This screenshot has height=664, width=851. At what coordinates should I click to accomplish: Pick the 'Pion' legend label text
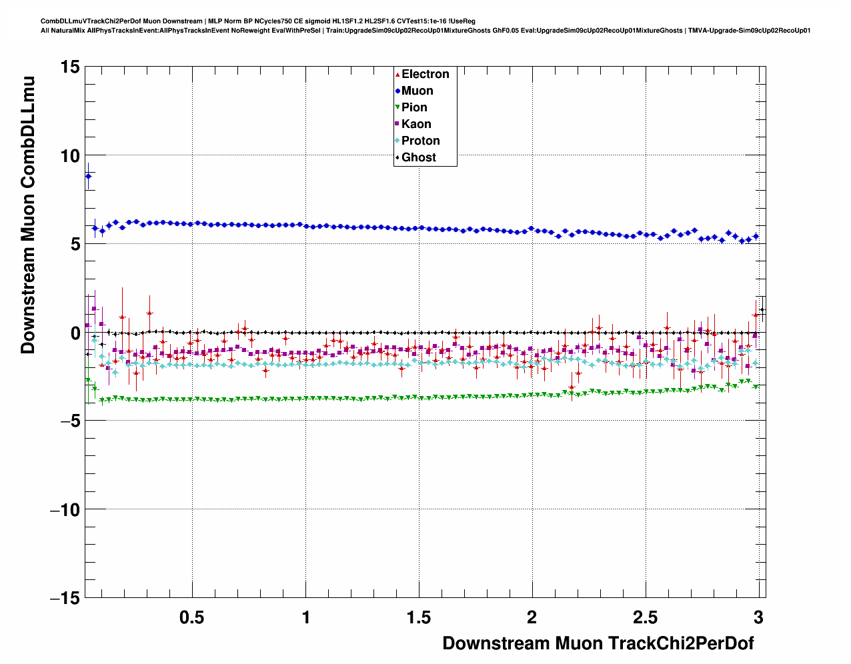(414, 108)
